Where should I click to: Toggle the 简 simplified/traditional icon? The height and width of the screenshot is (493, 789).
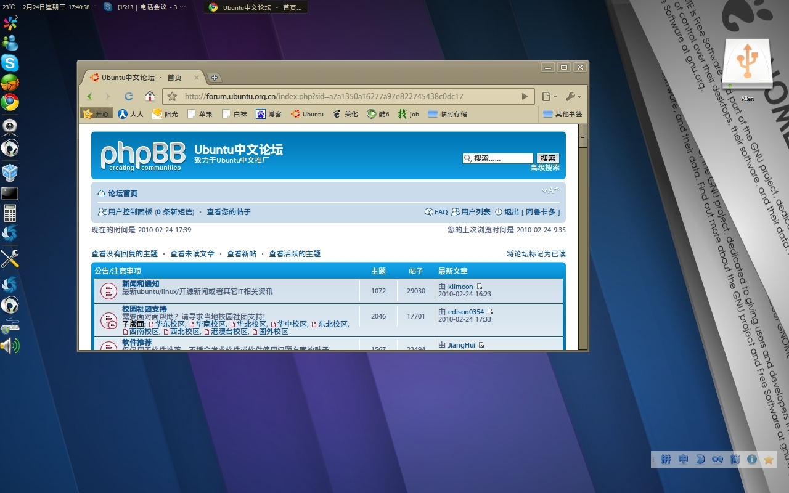pyautogui.click(x=735, y=460)
